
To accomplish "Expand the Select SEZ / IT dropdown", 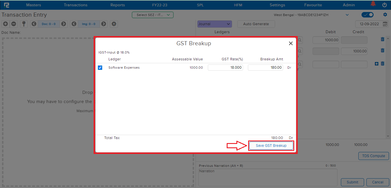I will [153, 15].
